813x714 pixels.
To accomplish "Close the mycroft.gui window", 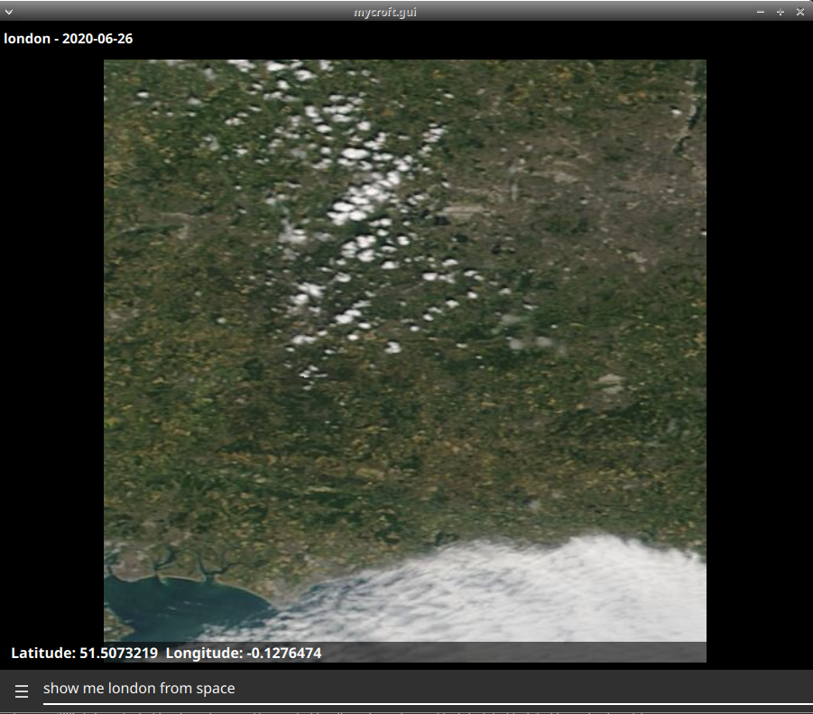I will [x=800, y=12].
